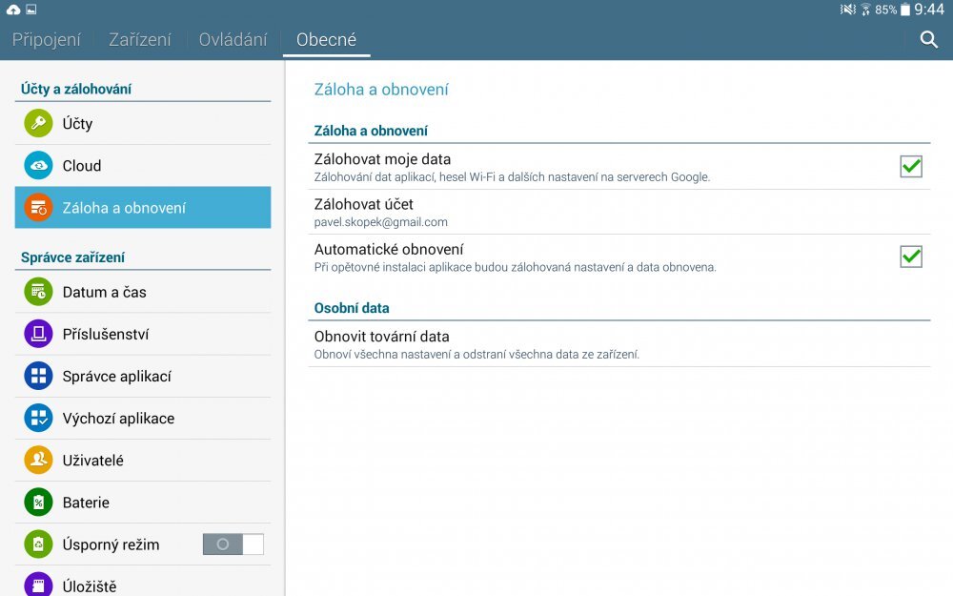This screenshot has width=953, height=596.
Task: Select the Baterie battery icon
Action: [x=37, y=502]
